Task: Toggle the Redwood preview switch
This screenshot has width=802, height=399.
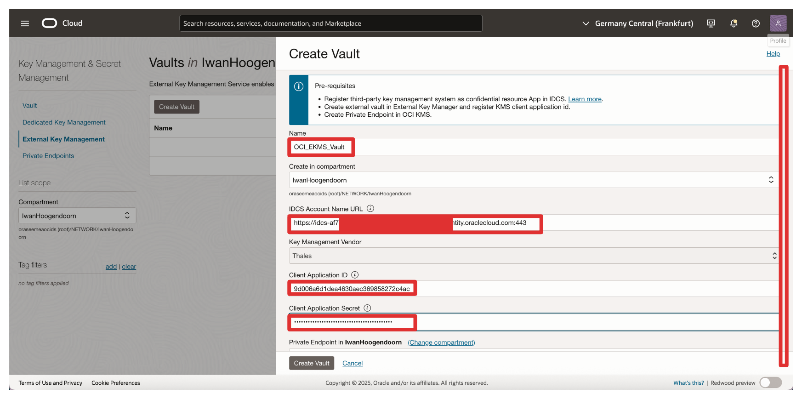Action: pyautogui.click(x=770, y=382)
